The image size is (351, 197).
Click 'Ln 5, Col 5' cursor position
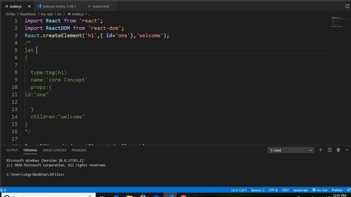pyautogui.click(x=239, y=190)
